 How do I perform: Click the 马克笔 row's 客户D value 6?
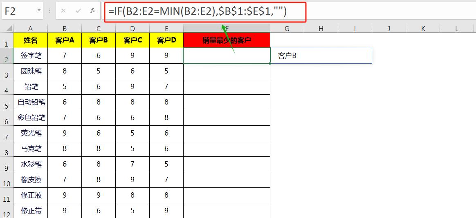[166, 149]
